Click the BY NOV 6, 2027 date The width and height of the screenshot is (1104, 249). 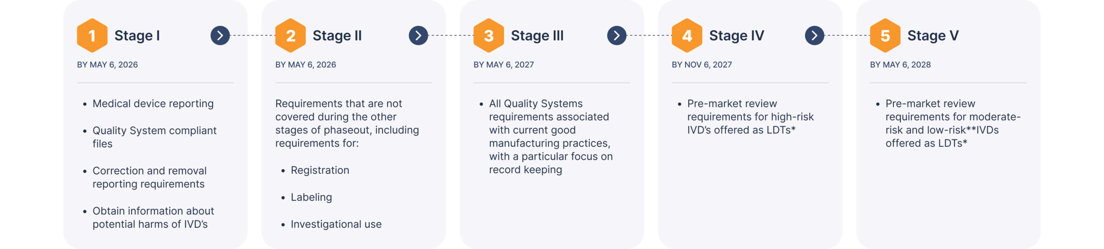click(x=702, y=65)
